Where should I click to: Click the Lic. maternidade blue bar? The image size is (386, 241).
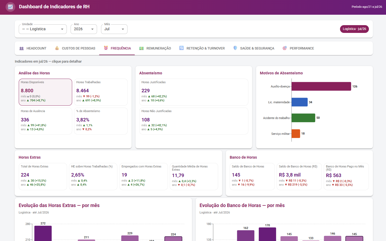click(300, 102)
